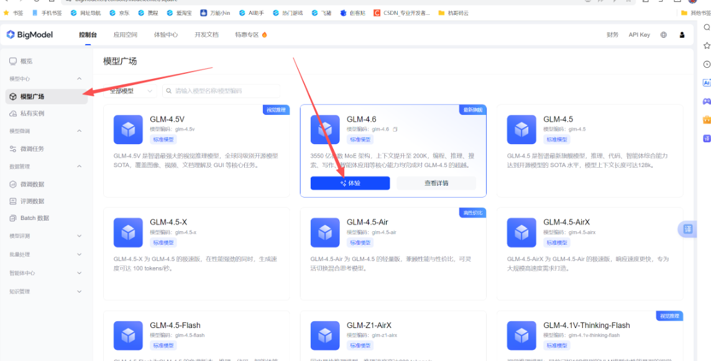Click the model name search input field
Viewport: 711px width, 361px height.
224,91
